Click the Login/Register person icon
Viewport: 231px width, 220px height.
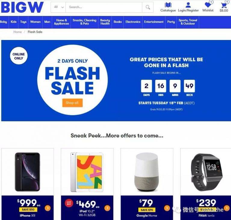click(188, 5)
